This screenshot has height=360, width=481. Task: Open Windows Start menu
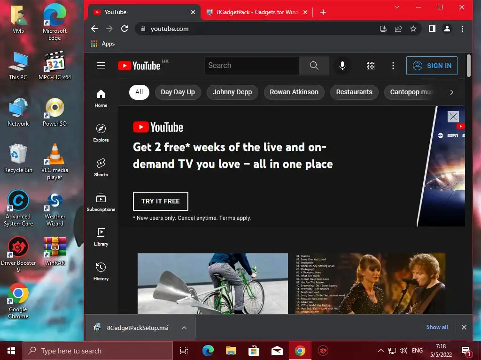pos(11,351)
